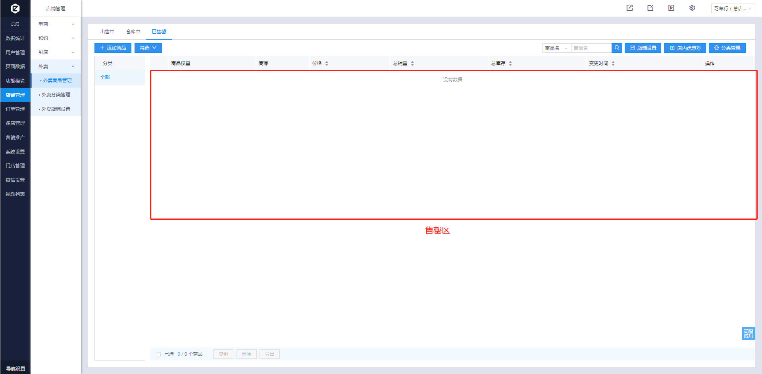Click the search magnifier icon button

click(617, 48)
